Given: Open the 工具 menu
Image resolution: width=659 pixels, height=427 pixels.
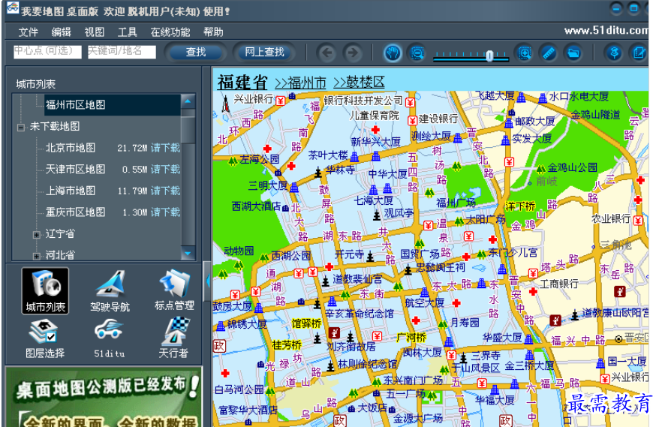Looking at the screenshot, I should tap(127, 32).
